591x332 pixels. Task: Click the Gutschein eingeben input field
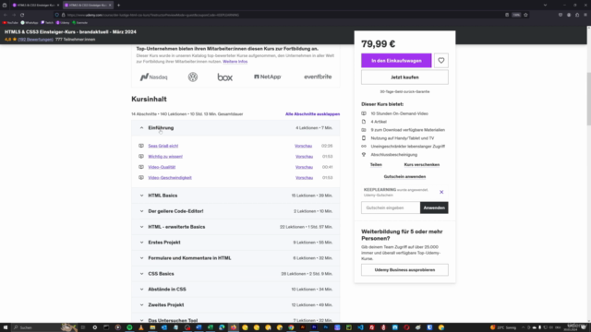pyautogui.click(x=391, y=207)
